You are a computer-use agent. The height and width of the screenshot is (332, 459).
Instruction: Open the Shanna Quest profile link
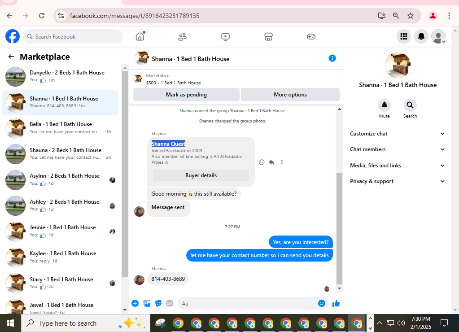(x=168, y=144)
